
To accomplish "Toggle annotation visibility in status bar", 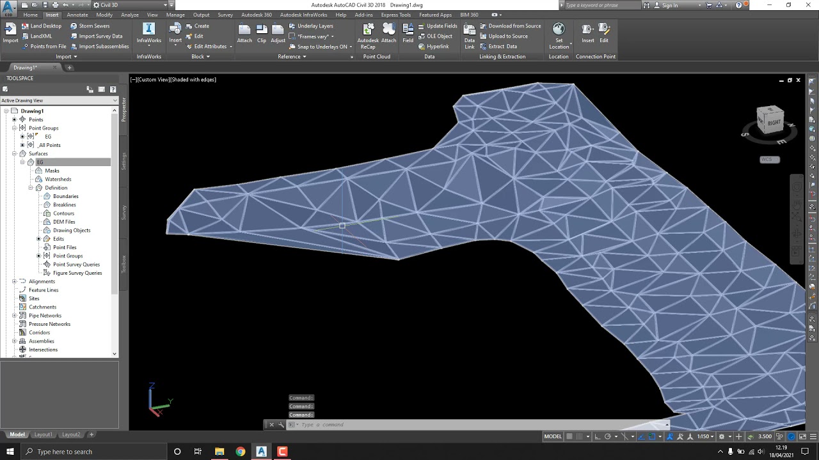I will coord(680,436).
